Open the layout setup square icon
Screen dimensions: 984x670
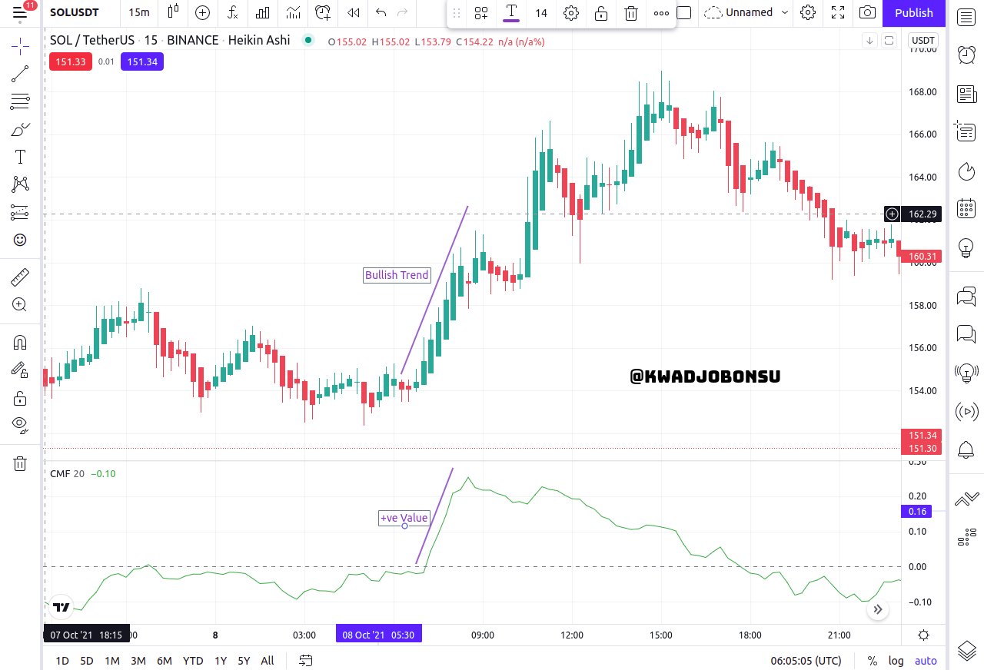pos(684,12)
